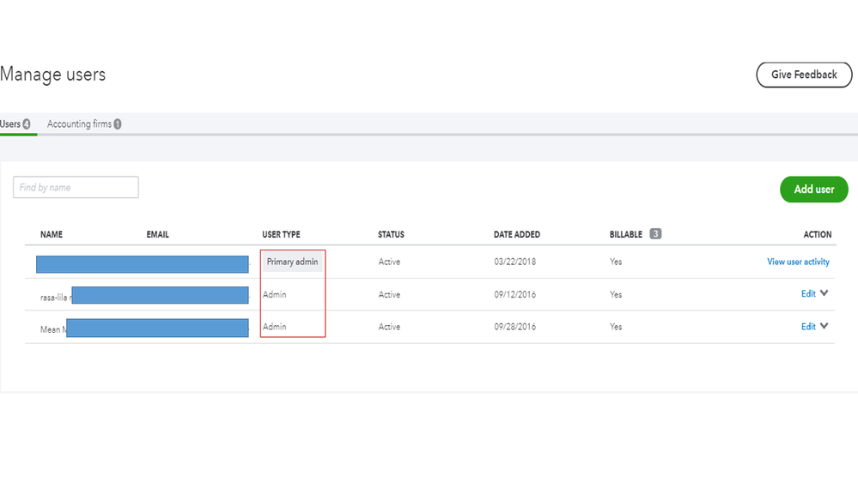Sort by the EMAIL column header
858x482 pixels.
[x=157, y=234]
